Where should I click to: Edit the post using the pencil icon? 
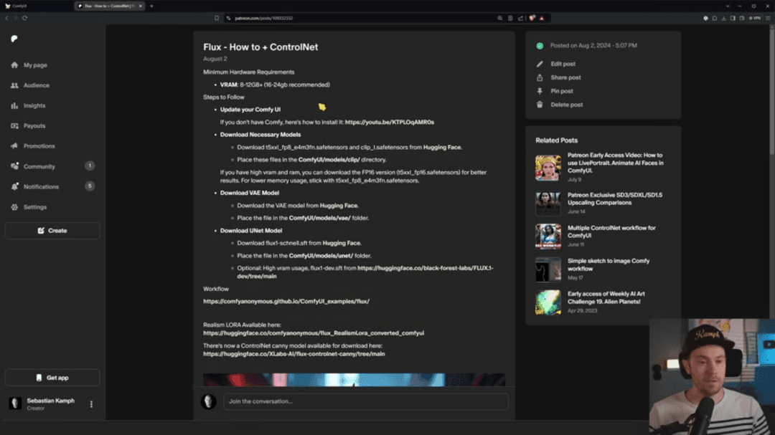coord(540,63)
